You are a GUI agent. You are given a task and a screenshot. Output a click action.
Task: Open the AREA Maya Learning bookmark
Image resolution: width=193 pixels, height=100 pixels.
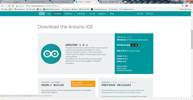[52, 9]
